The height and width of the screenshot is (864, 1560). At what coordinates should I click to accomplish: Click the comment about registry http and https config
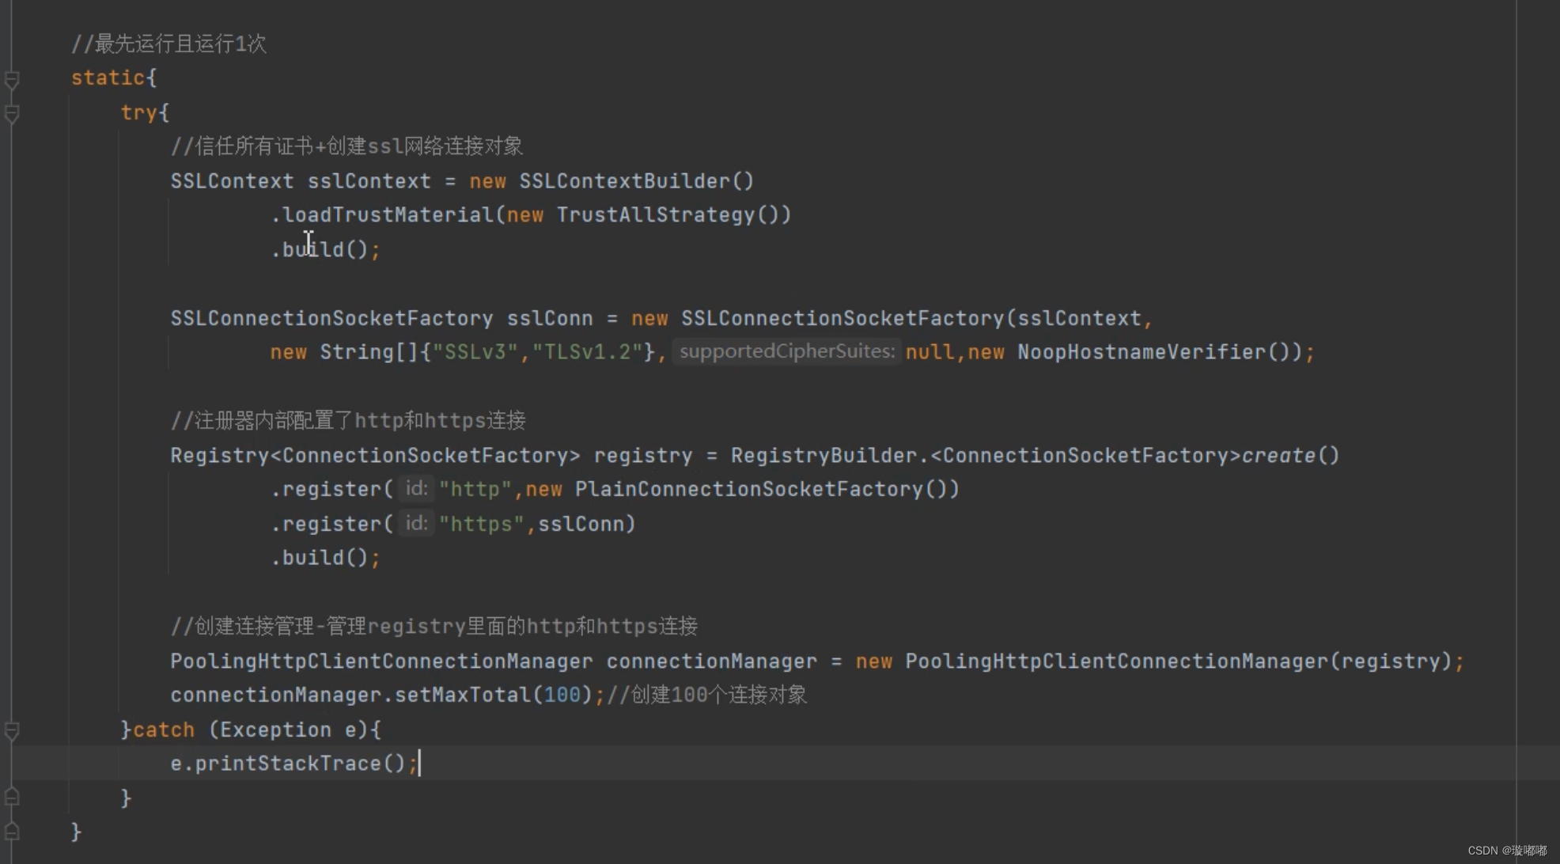click(x=348, y=420)
